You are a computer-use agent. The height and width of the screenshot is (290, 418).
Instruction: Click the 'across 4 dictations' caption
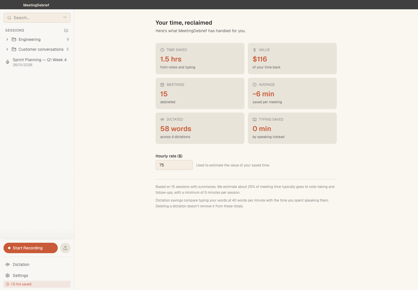point(175,137)
